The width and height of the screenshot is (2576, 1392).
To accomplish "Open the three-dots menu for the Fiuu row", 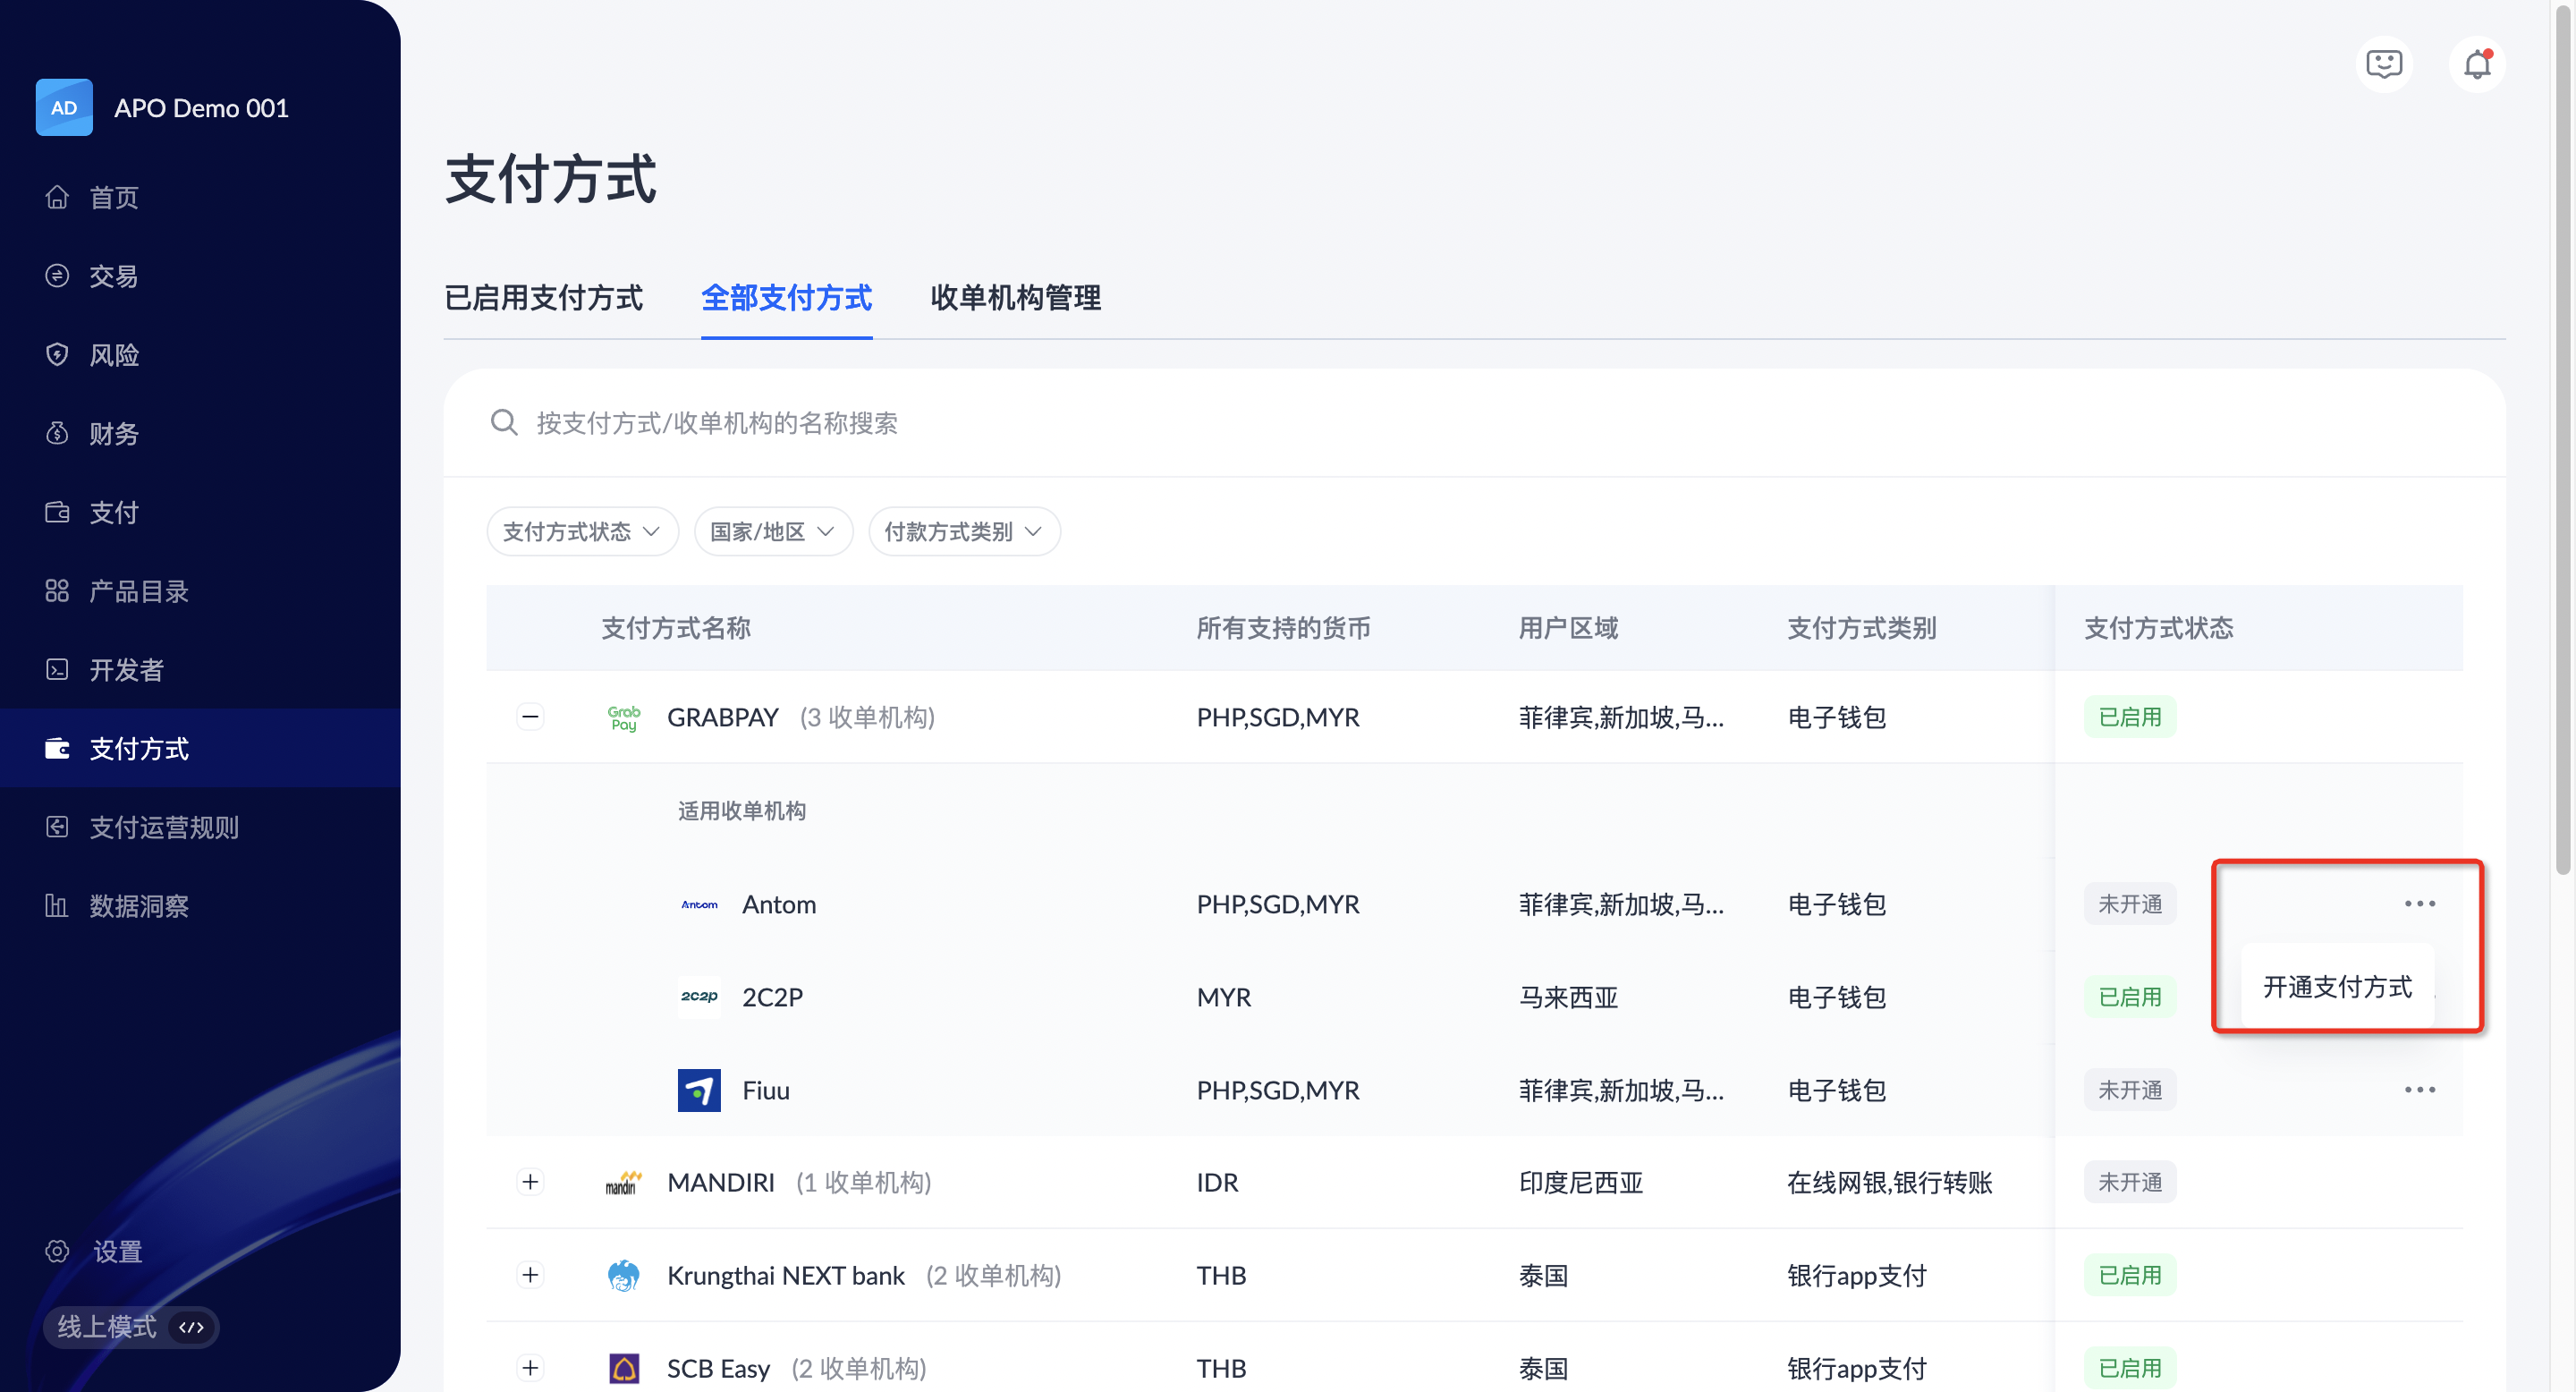I will coord(2419,1089).
